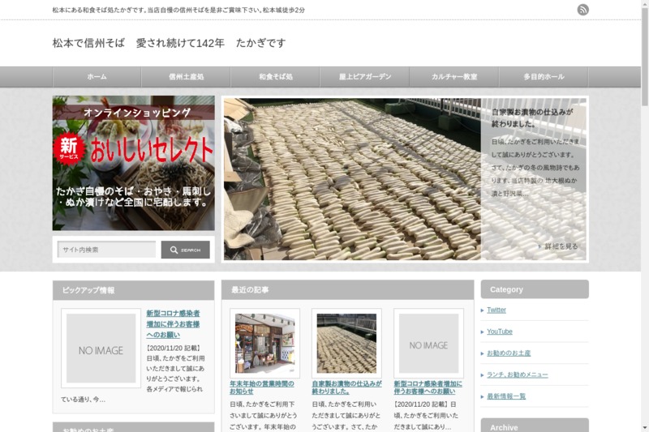Click 詳細を見る arrow link on slider
The width and height of the screenshot is (649, 432).
(x=560, y=246)
